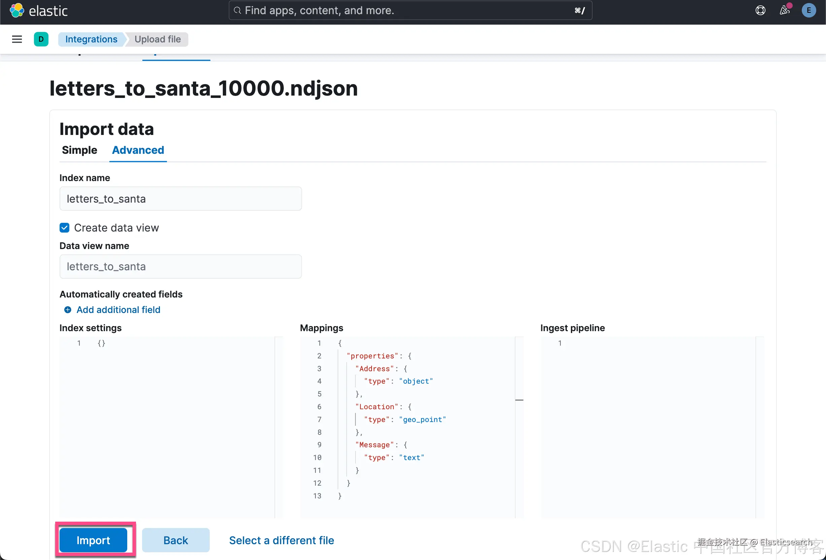The image size is (826, 560).
Task: Click inside the Ingest pipeline editor
Action: (x=650, y=426)
